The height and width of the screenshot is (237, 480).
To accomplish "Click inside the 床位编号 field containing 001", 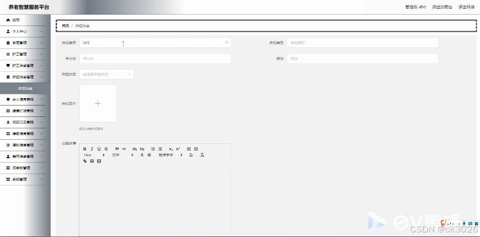I will pos(155,42).
